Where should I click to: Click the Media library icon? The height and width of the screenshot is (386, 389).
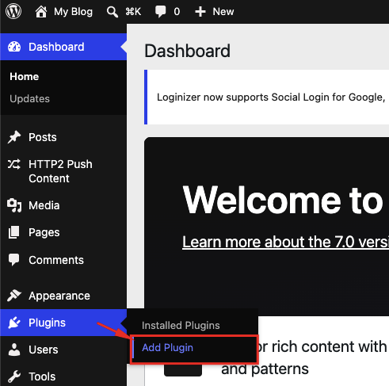14,205
